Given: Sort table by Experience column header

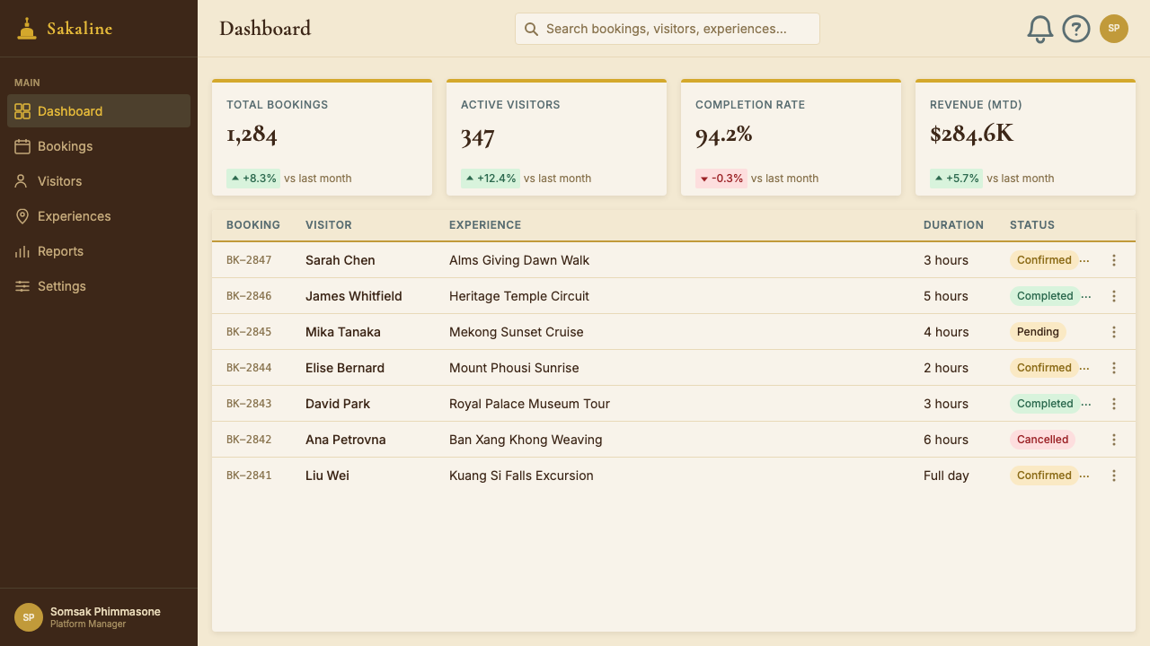Looking at the screenshot, I should (485, 225).
